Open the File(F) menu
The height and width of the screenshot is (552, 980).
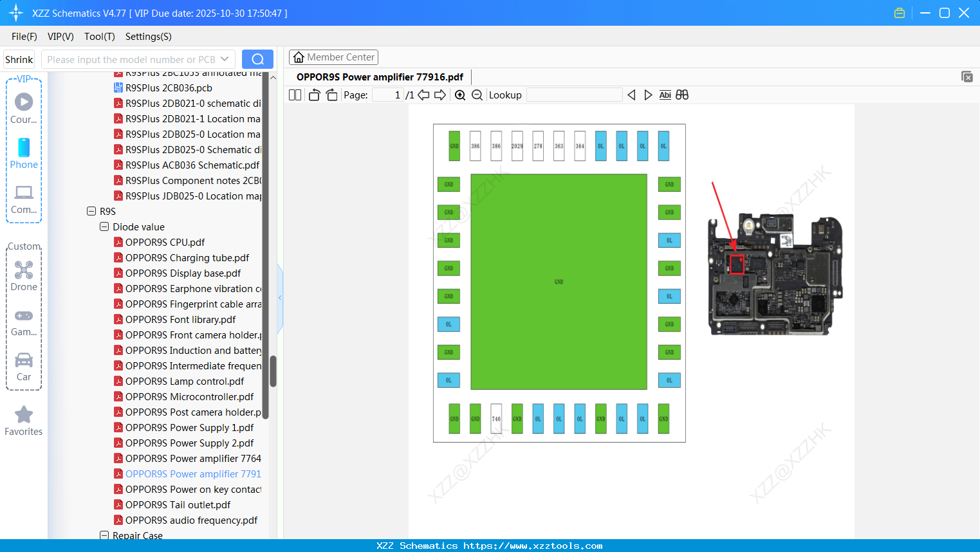(x=24, y=37)
